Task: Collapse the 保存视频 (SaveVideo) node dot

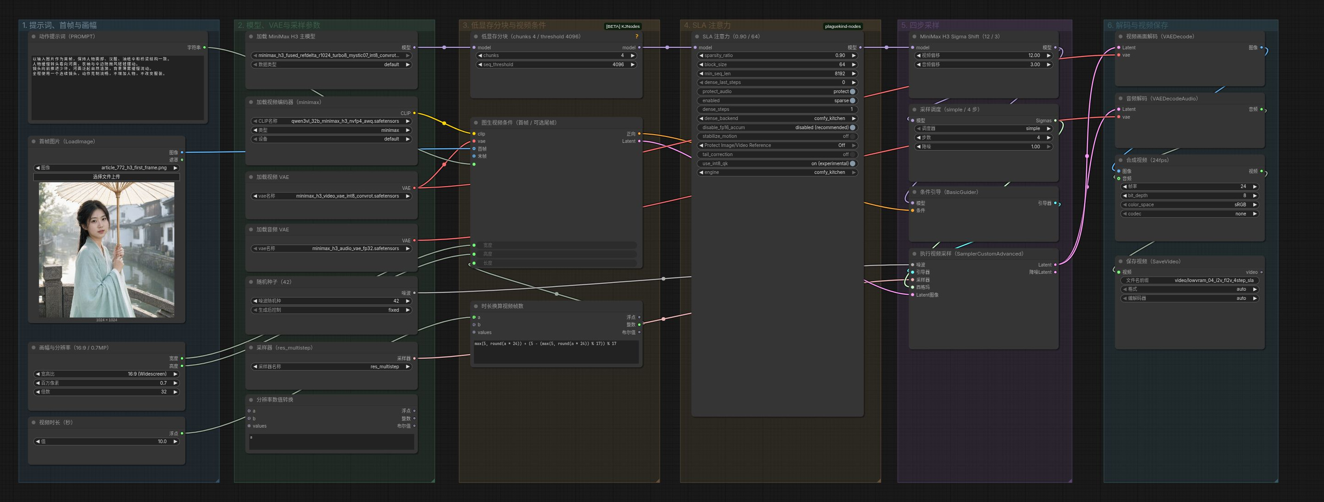Action: point(1121,261)
